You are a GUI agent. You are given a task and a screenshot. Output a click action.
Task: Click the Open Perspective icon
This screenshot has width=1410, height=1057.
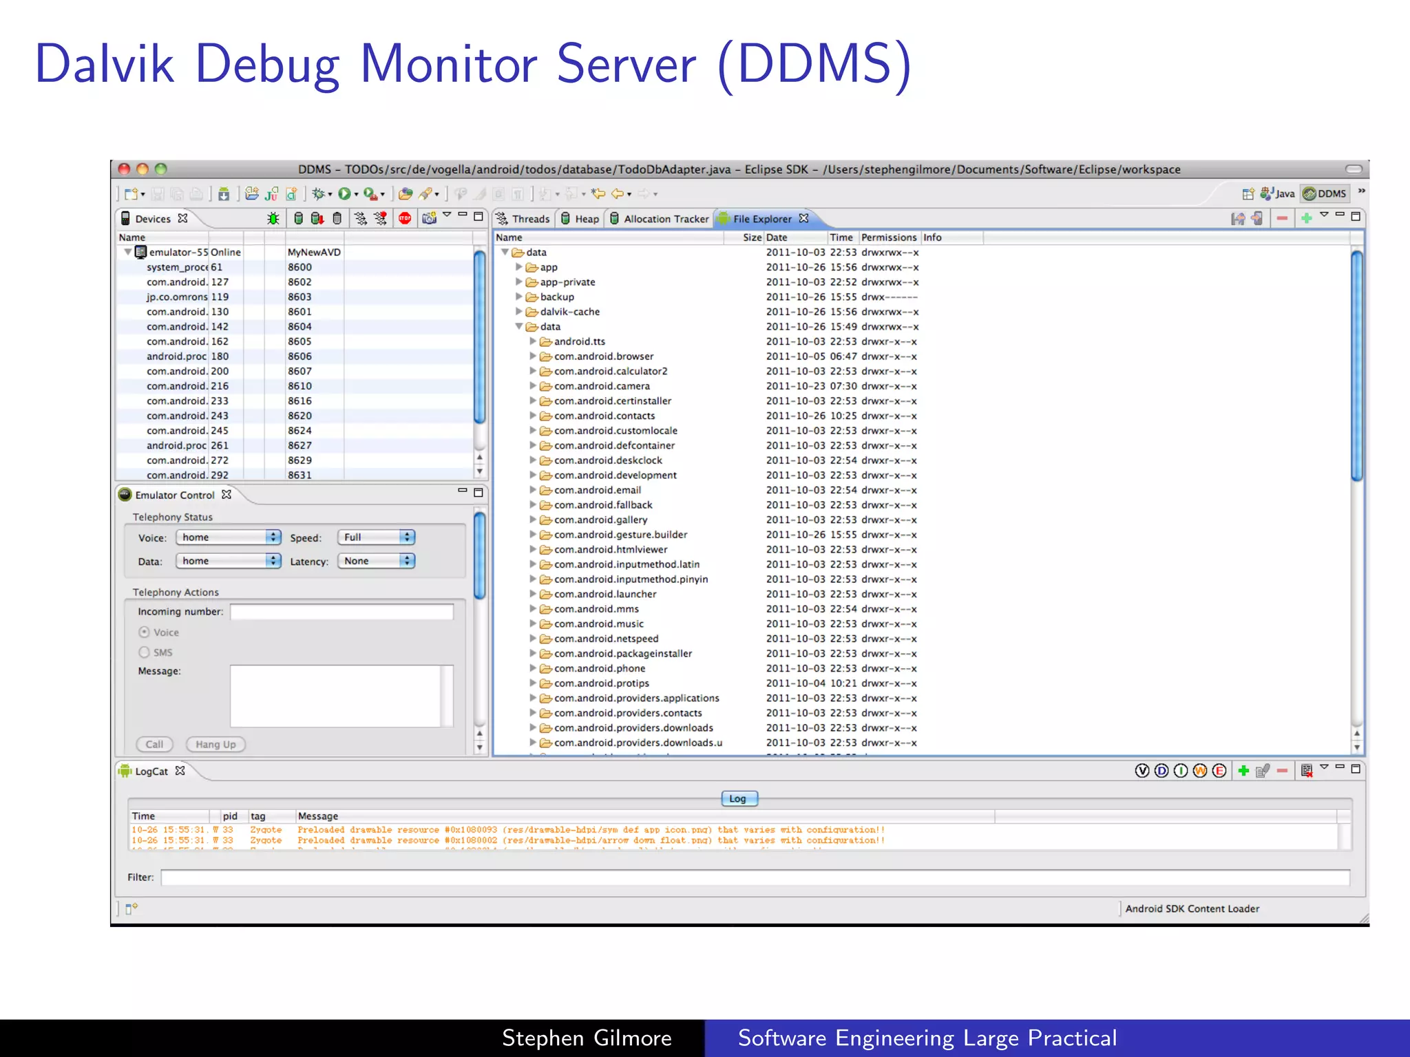[x=1248, y=194]
